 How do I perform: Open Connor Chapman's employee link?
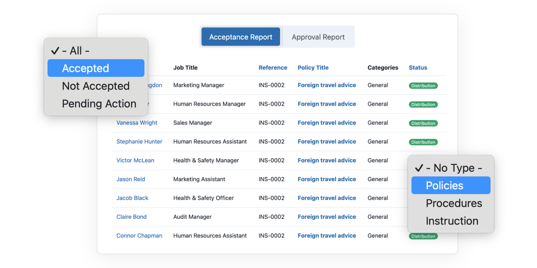pyautogui.click(x=139, y=236)
